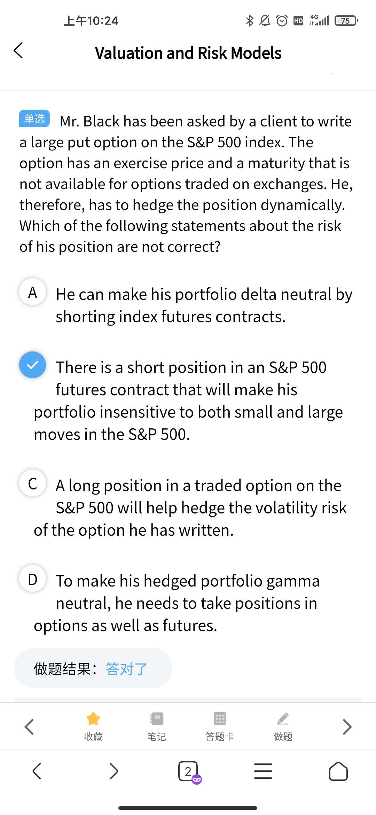Tap the battery indicator in status bar
Screen dimensions: 376x815
tap(346, 21)
